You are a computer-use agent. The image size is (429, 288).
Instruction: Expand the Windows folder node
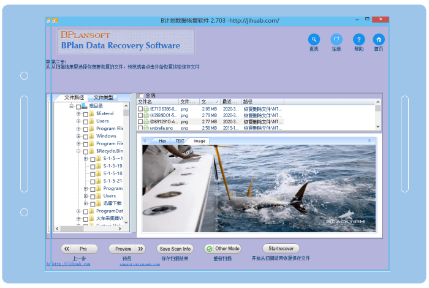pyautogui.click(x=78, y=136)
